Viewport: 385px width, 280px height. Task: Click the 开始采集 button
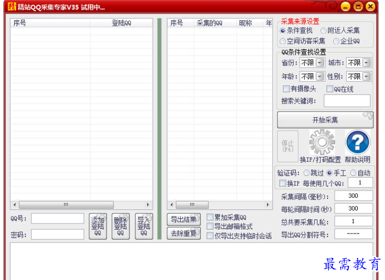pyautogui.click(x=325, y=120)
